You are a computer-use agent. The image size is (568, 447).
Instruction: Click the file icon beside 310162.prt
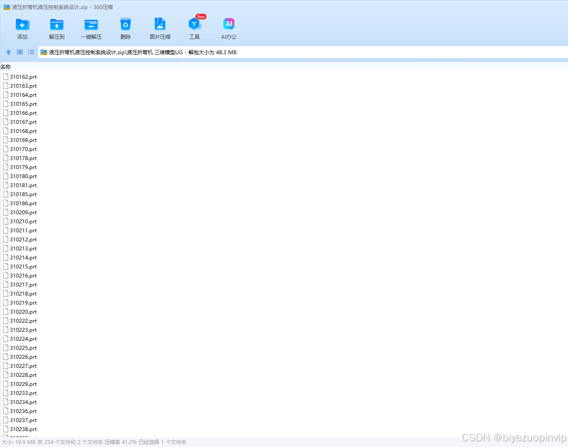(x=6, y=77)
